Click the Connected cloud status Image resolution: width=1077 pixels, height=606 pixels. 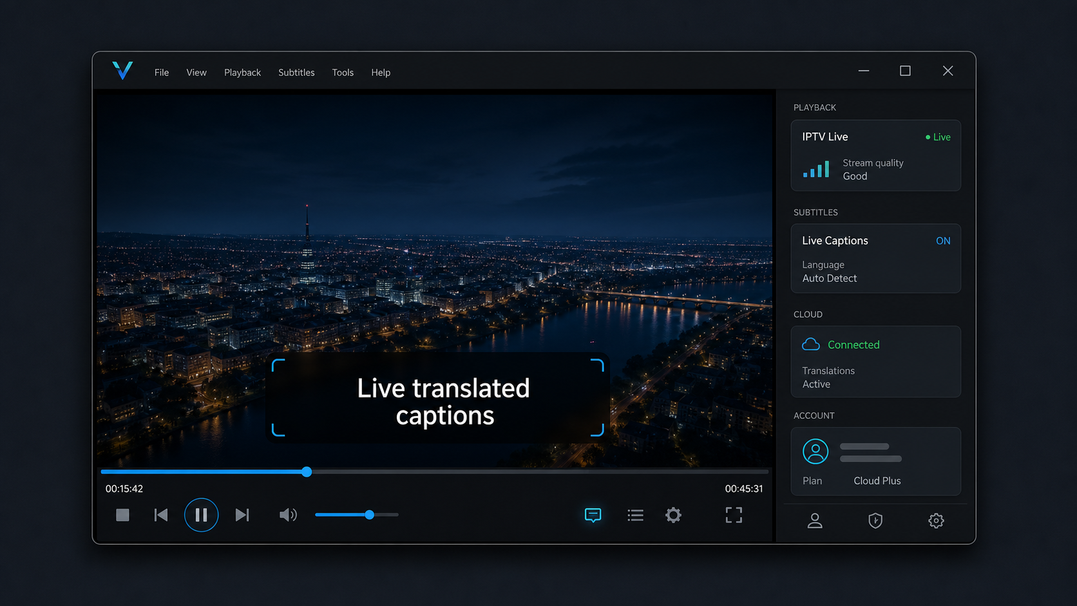point(853,345)
